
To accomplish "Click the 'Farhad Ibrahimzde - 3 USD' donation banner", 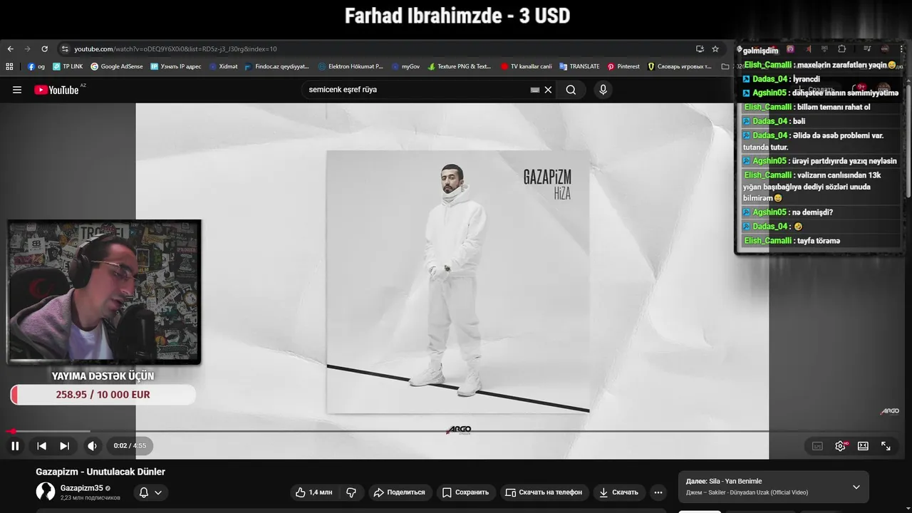I will [x=457, y=16].
